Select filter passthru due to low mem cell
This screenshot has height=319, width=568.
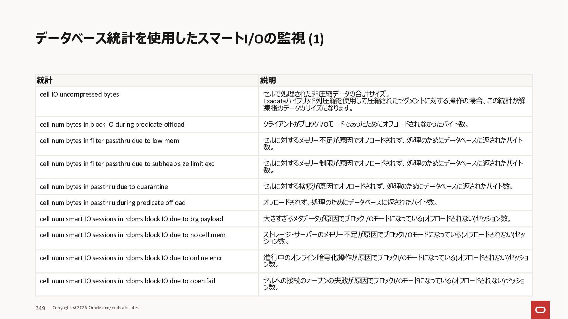tap(109, 141)
